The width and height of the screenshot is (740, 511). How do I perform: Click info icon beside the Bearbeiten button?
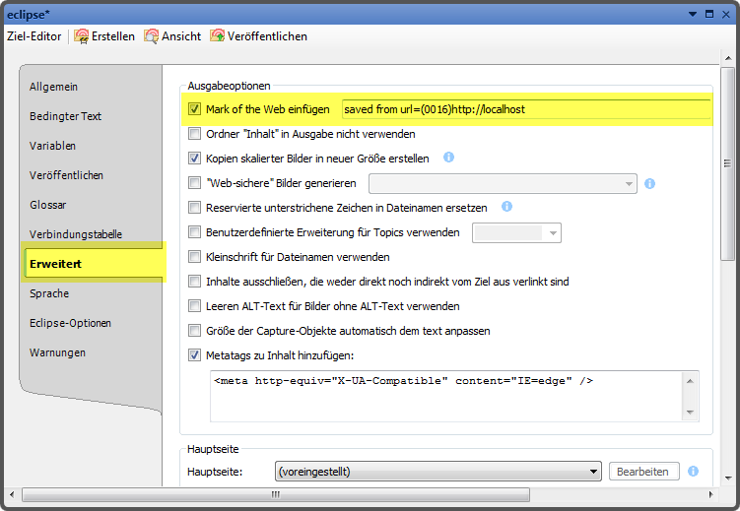(694, 472)
